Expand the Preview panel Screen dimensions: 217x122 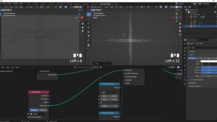192,52
